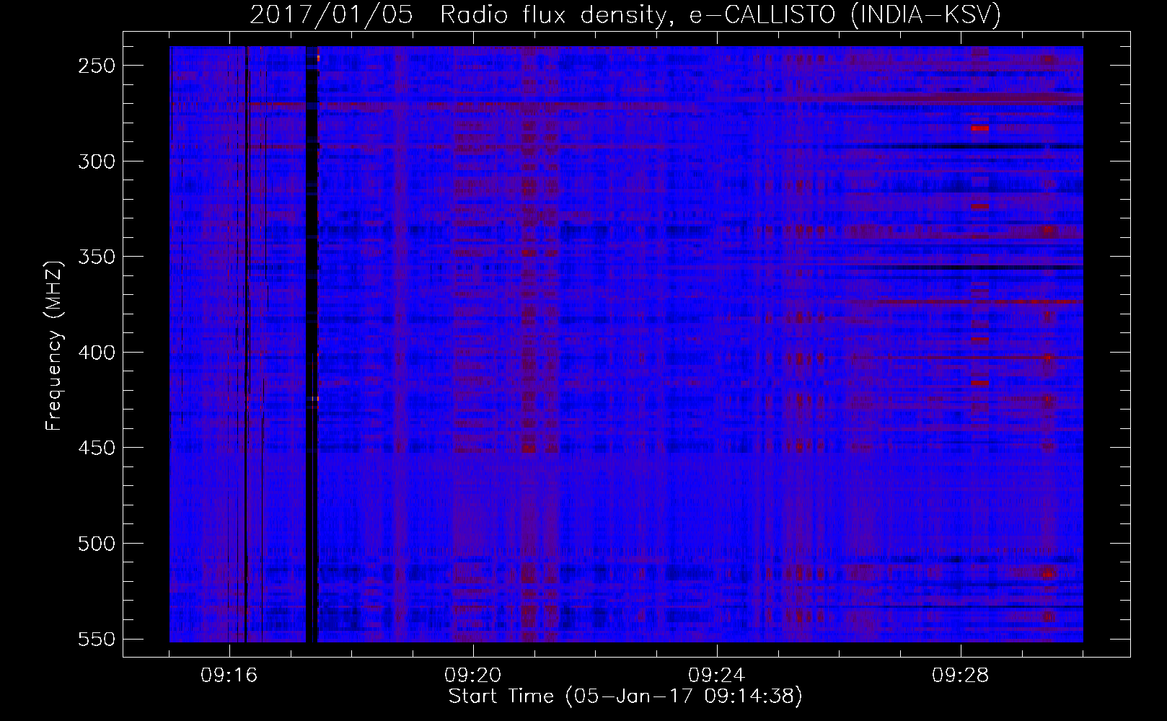This screenshot has height=721, width=1167.
Task: Click the 09:24 time tick label
Action: click(x=717, y=676)
